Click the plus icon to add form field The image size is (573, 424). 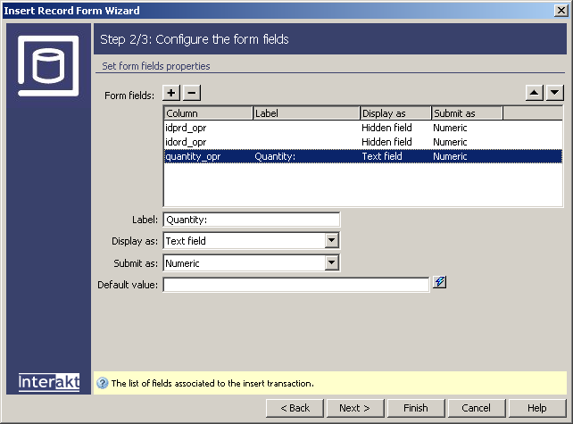(x=172, y=93)
